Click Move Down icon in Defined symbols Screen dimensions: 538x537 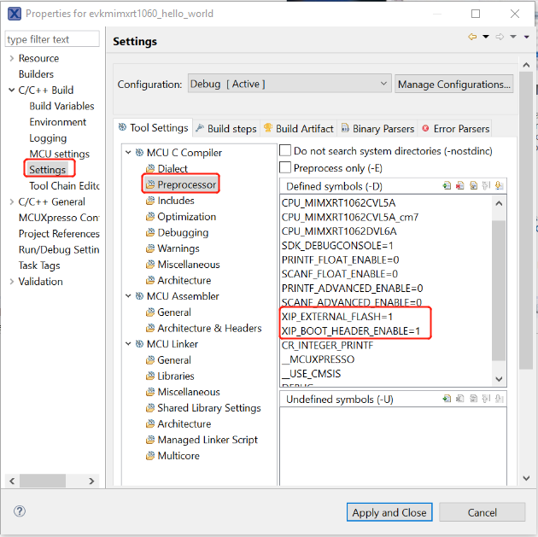(499, 186)
